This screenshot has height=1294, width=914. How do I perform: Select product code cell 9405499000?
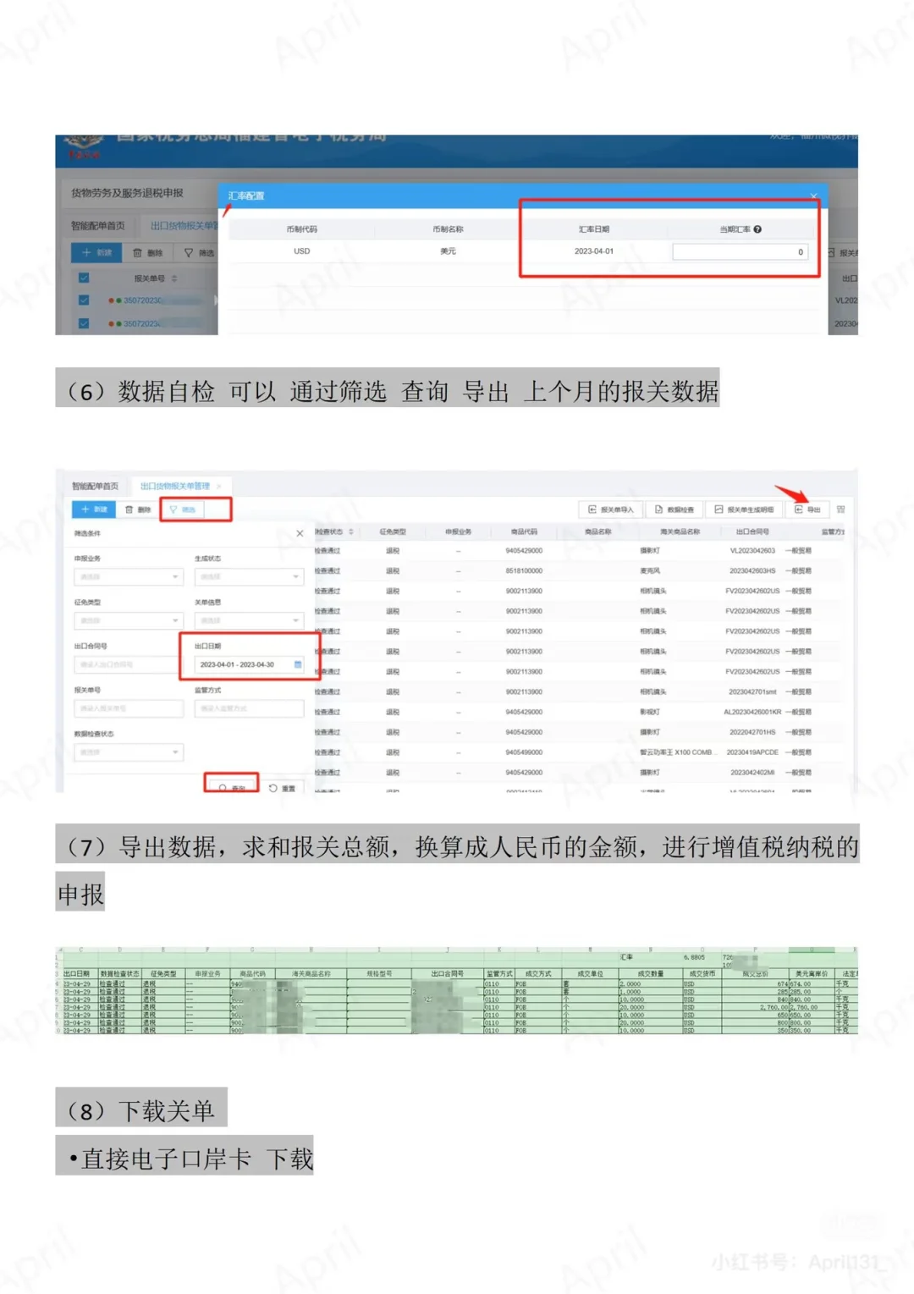pos(524,752)
